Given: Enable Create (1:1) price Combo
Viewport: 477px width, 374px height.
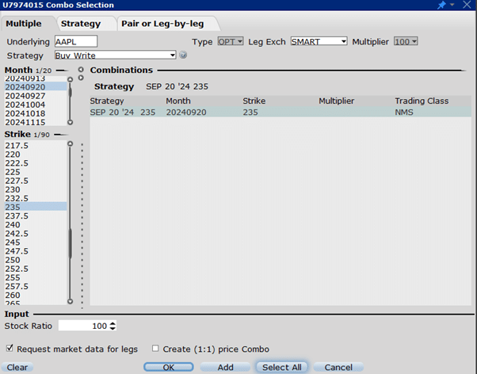Looking at the screenshot, I should (155, 348).
